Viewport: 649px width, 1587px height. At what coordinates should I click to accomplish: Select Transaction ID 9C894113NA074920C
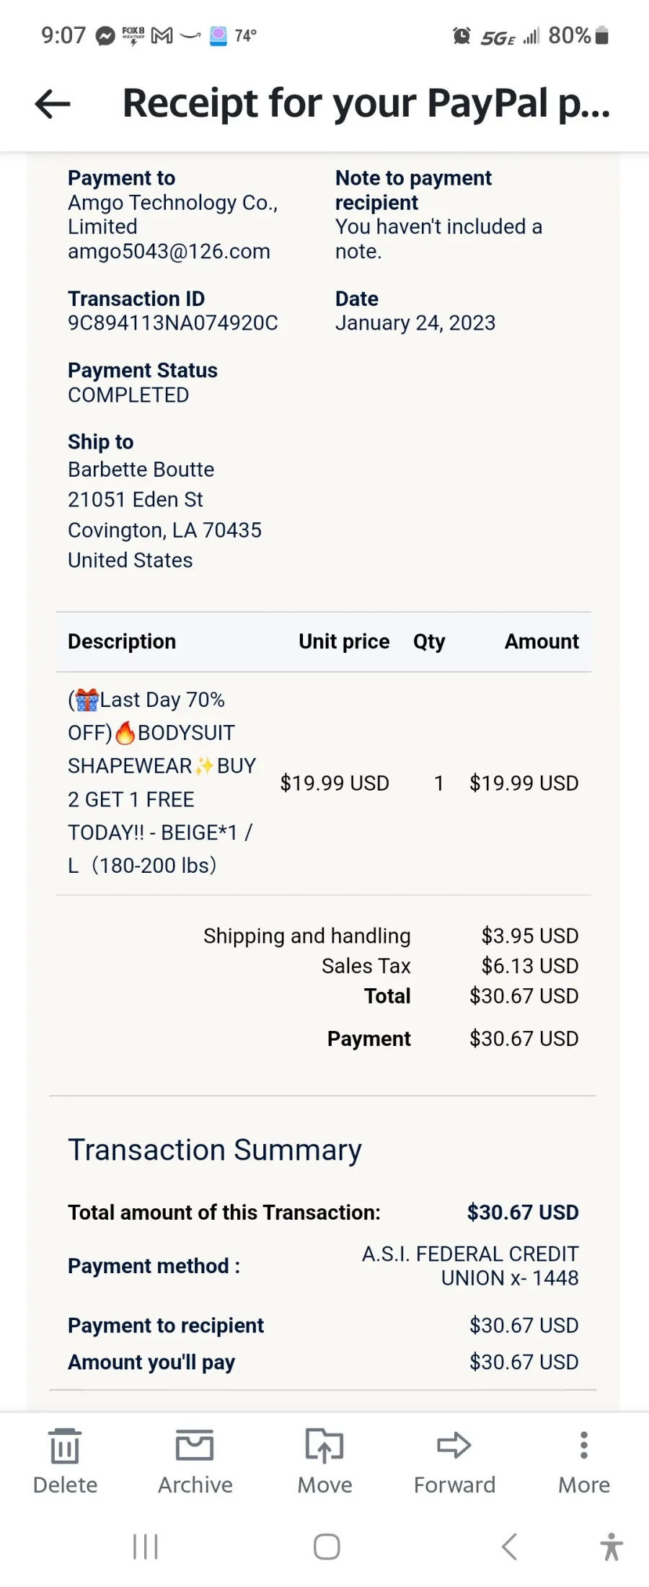[173, 322]
